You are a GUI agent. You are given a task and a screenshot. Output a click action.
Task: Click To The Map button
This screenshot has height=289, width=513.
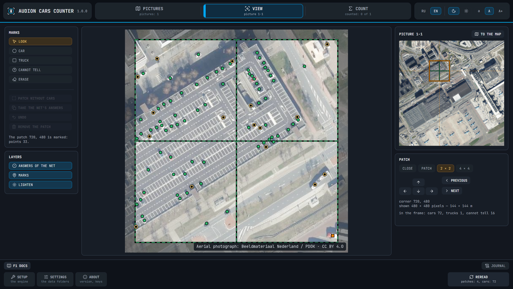(488, 34)
